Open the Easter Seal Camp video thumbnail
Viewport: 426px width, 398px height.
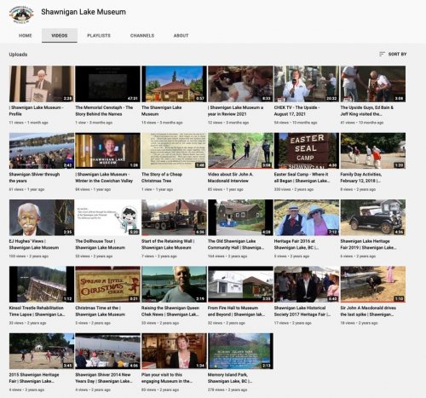coord(307,151)
